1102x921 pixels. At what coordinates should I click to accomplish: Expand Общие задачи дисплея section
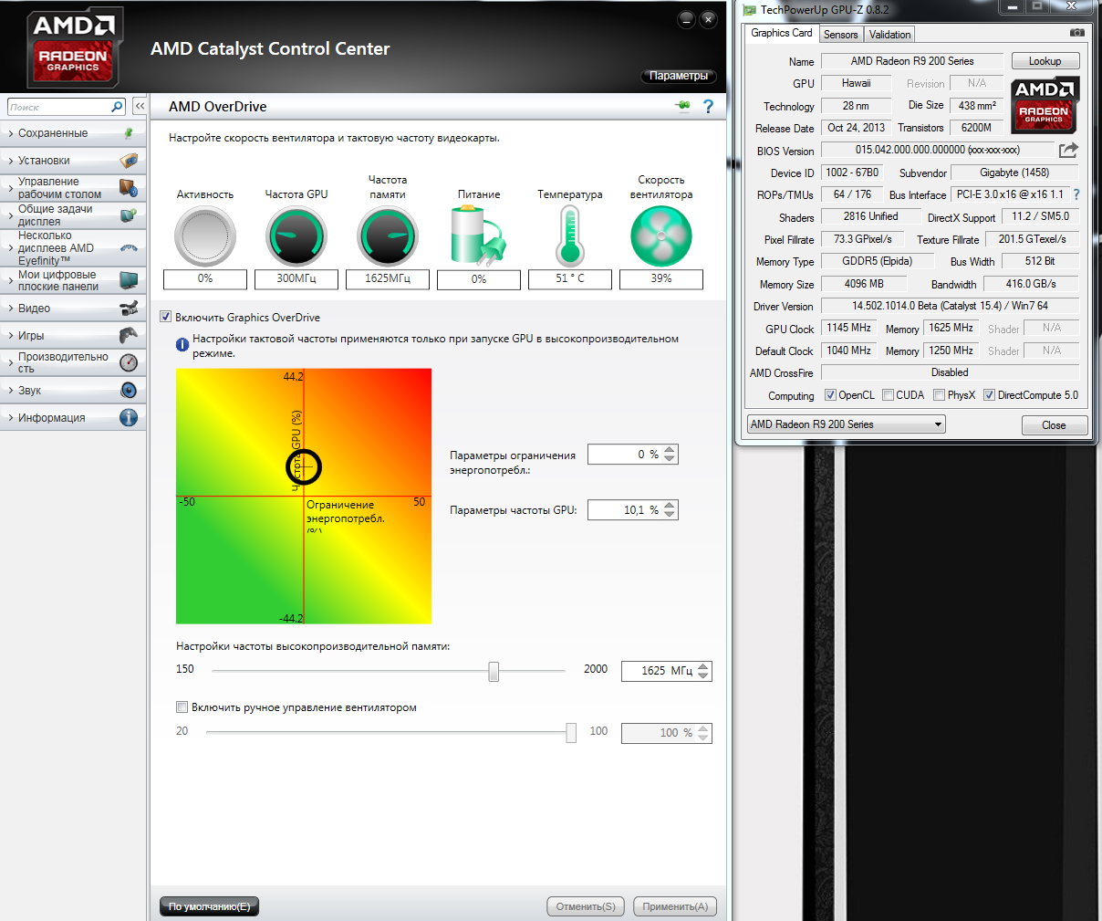[x=73, y=215]
